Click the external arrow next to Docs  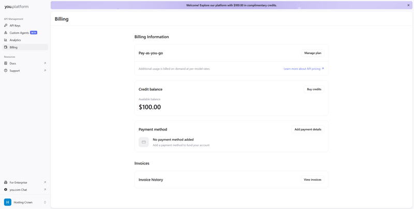[45, 63]
